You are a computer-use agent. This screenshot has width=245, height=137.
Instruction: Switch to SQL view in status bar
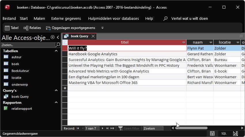224,134
